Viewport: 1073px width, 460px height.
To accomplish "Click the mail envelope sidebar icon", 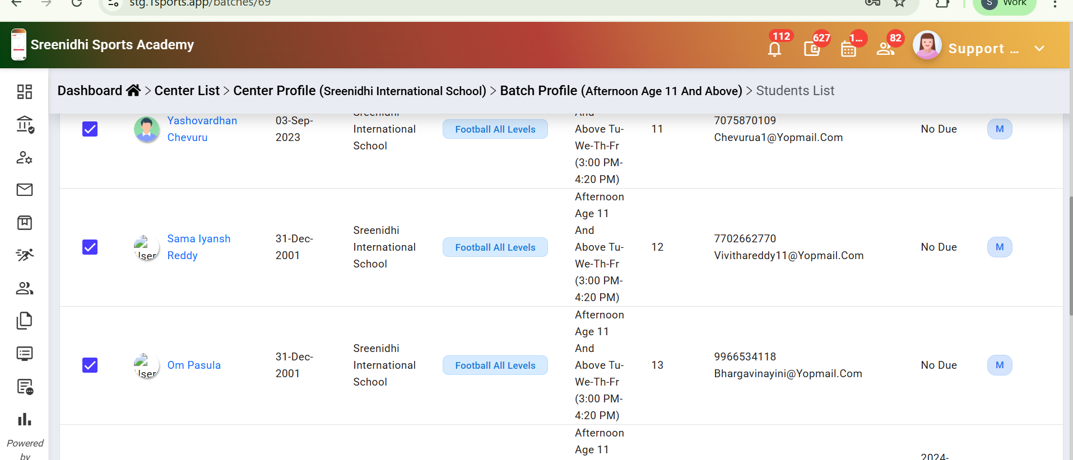I will pyautogui.click(x=25, y=190).
